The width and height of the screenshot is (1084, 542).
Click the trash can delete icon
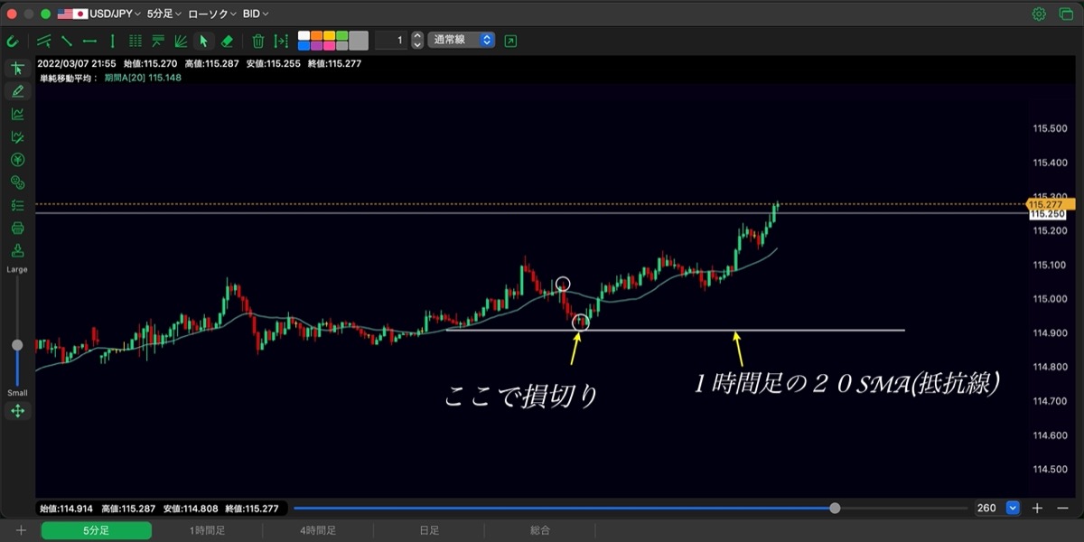(257, 41)
